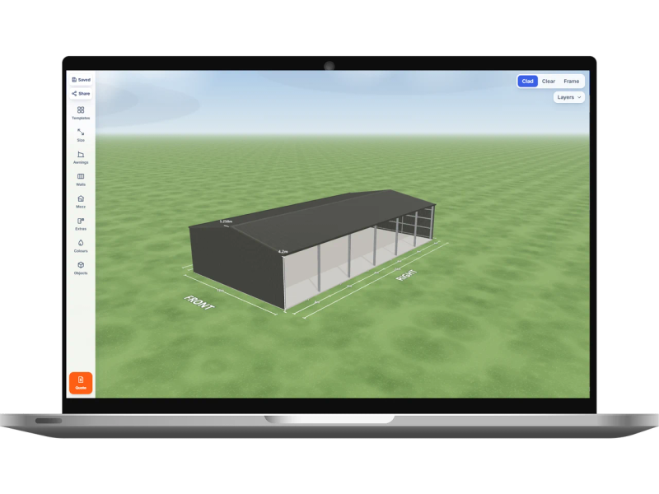Open the Size settings
Image resolution: width=659 pixels, height=494 pixels.
[x=81, y=135]
